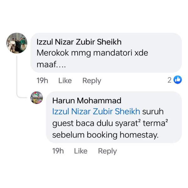Click the blue thumbs-up reaction icon
Image resolution: width=188 pixels, height=188 pixels.
(178, 80)
